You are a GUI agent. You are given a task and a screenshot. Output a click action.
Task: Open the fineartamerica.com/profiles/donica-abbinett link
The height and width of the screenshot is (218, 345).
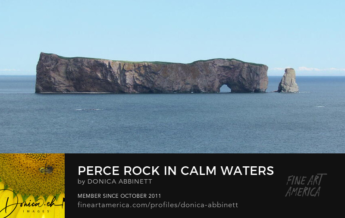tap(158, 205)
